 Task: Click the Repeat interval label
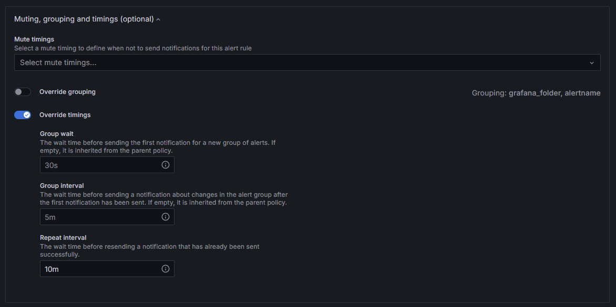click(x=63, y=238)
